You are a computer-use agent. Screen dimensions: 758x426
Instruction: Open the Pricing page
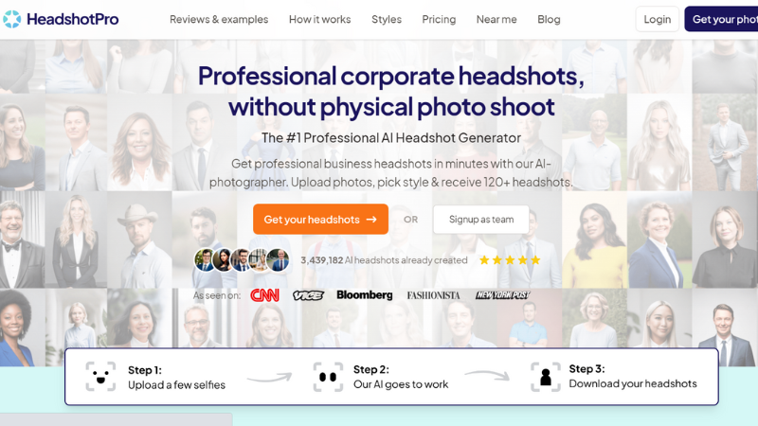coord(439,19)
